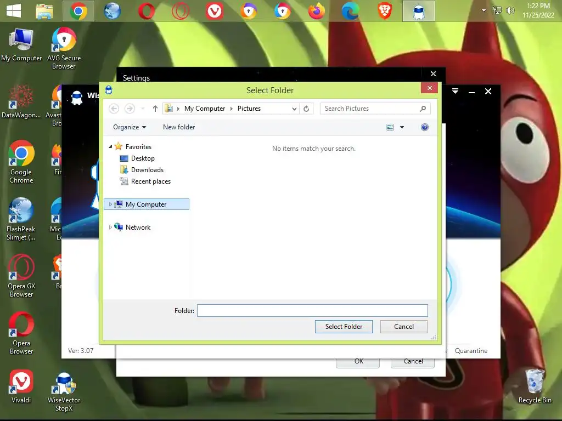Image resolution: width=562 pixels, height=421 pixels.
Task: Open Slimjet browser on taskbar
Action: click(x=112, y=11)
